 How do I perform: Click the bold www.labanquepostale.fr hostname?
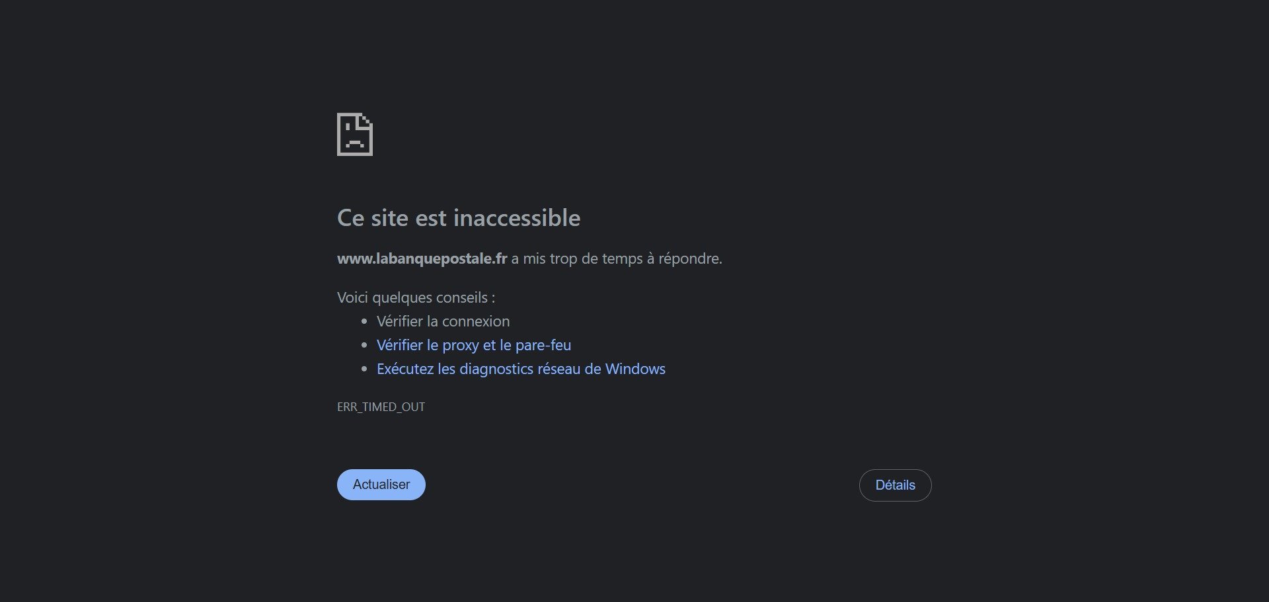[x=422, y=258]
